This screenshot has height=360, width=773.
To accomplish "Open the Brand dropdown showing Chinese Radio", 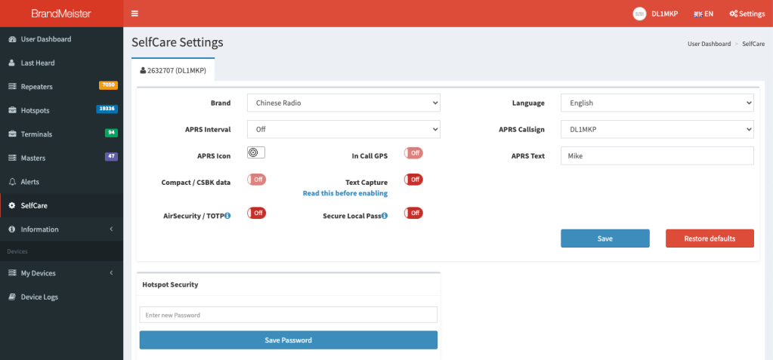I will (x=343, y=103).
